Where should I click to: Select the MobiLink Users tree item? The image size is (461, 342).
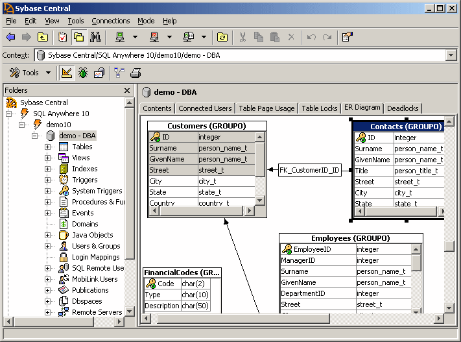pyautogui.click(x=95, y=279)
